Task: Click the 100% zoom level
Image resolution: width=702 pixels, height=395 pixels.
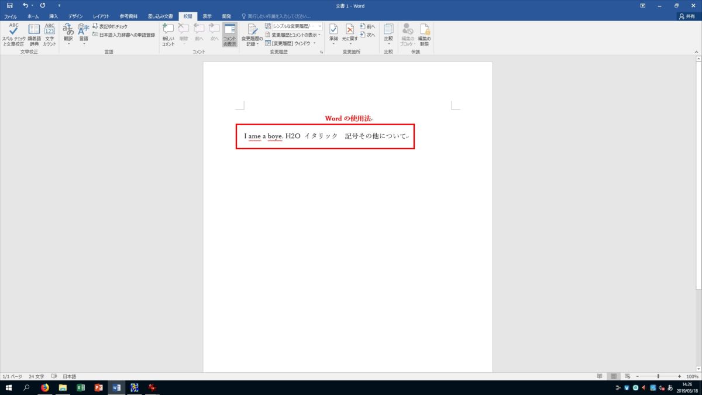Action: (x=693, y=376)
